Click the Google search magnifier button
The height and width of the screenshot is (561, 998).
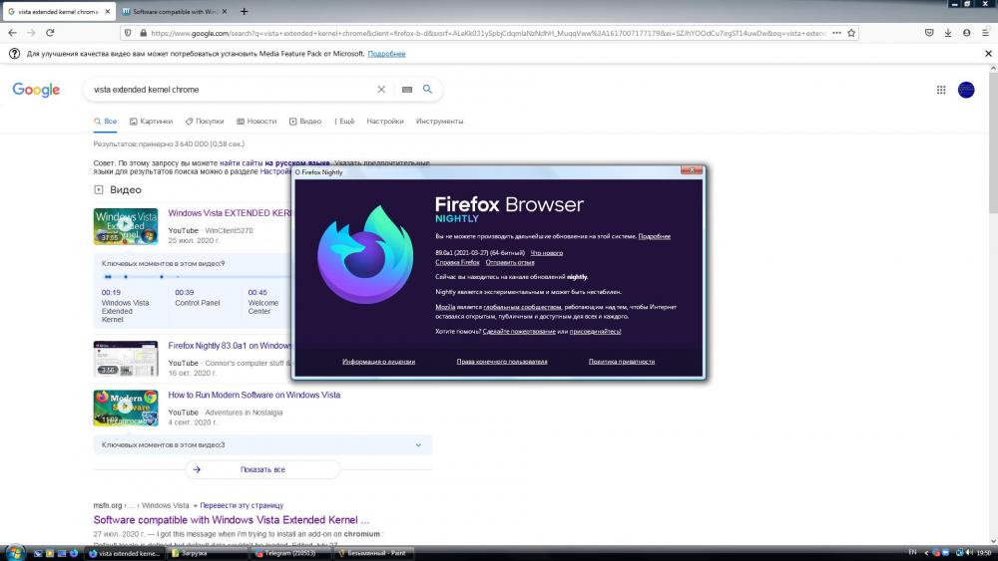point(427,90)
